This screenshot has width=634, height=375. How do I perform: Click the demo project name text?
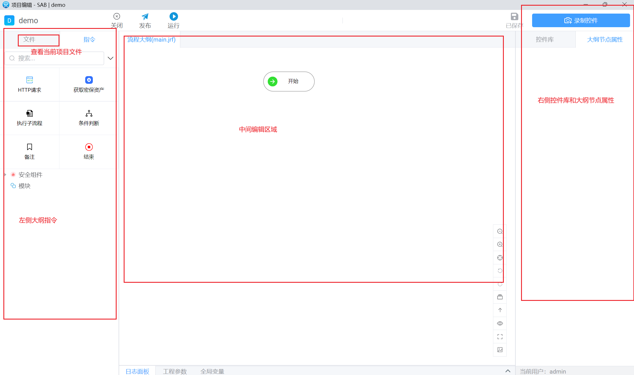pyautogui.click(x=28, y=20)
